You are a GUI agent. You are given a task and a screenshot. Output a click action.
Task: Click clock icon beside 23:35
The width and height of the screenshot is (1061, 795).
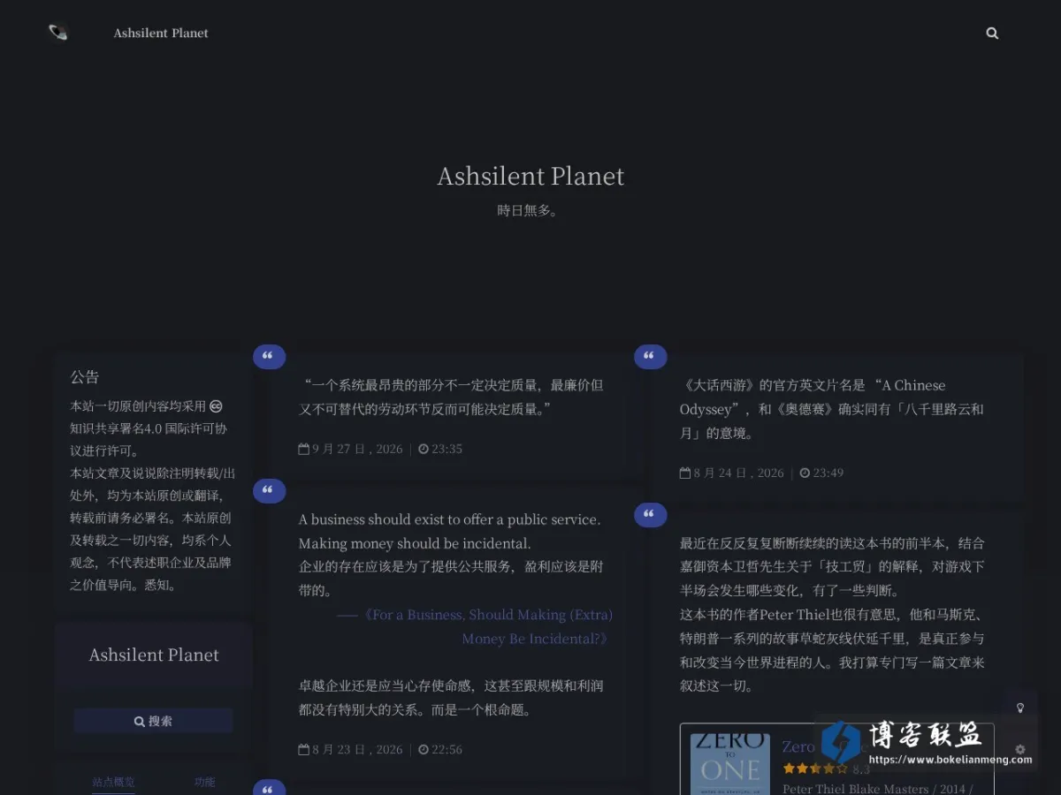click(x=424, y=449)
